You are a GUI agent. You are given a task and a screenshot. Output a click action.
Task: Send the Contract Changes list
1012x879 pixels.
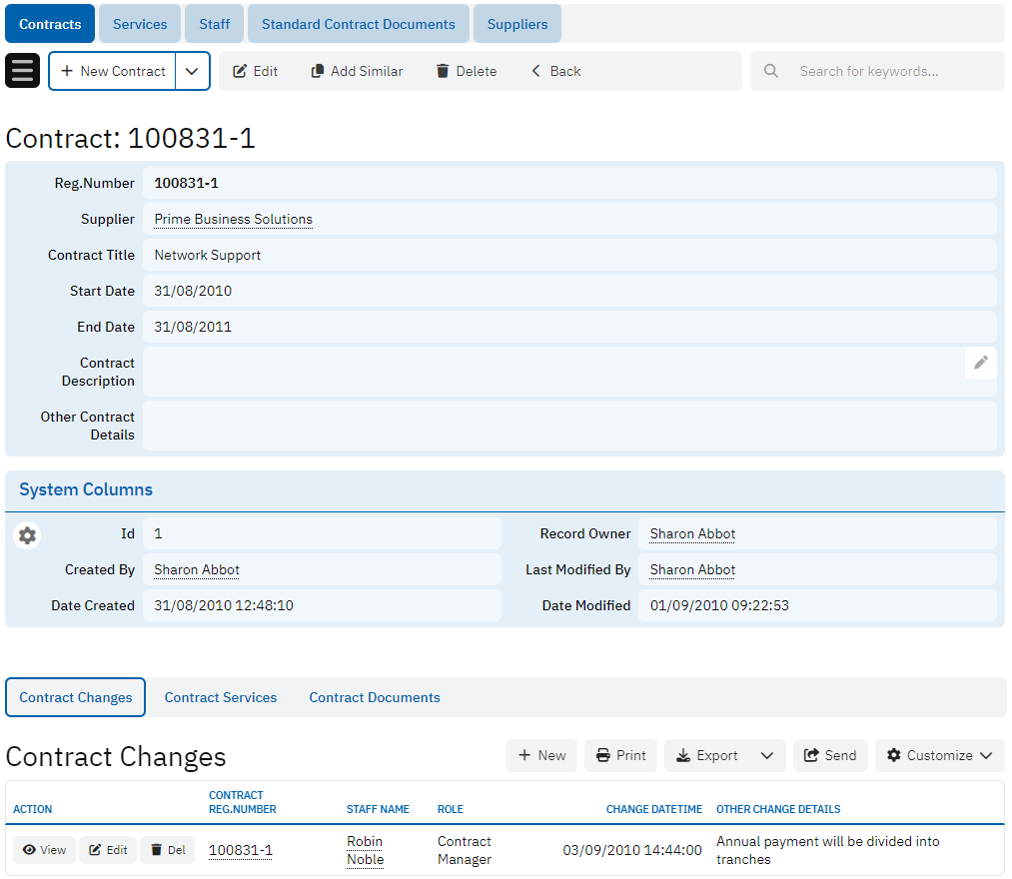tap(829, 755)
